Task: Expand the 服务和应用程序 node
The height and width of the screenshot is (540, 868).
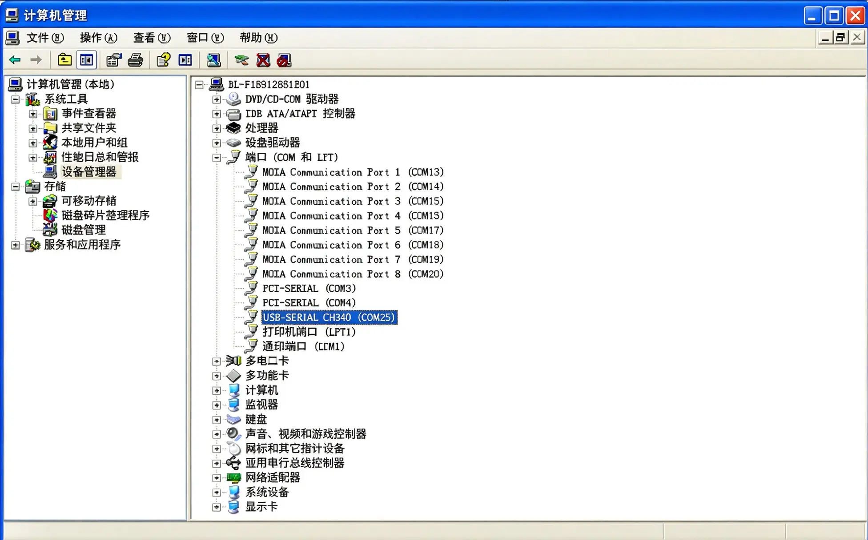Action: pos(16,245)
